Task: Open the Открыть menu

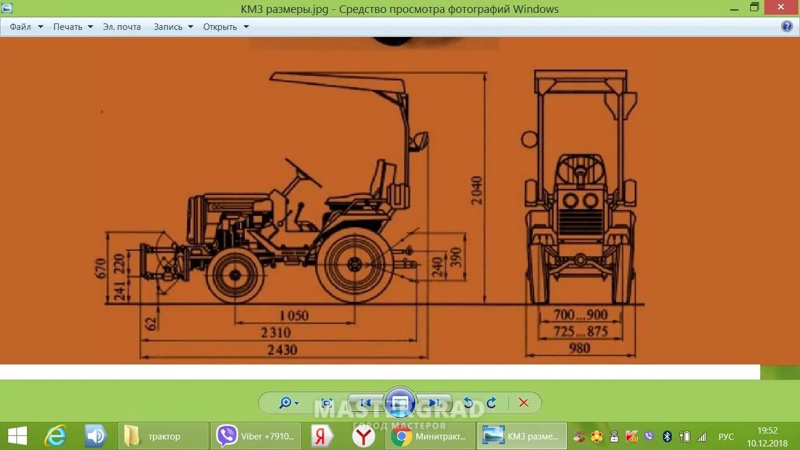Action: click(x=220, y=27)
